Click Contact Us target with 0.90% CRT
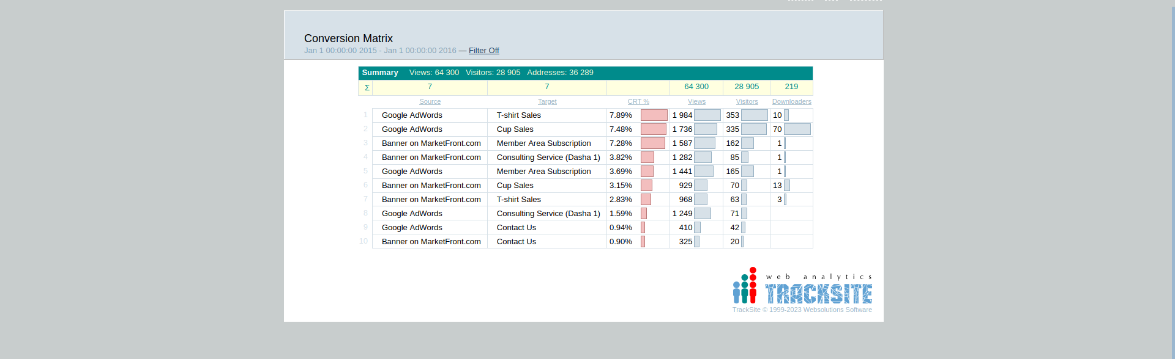1175x359 pixels. [x=516, y=242]
